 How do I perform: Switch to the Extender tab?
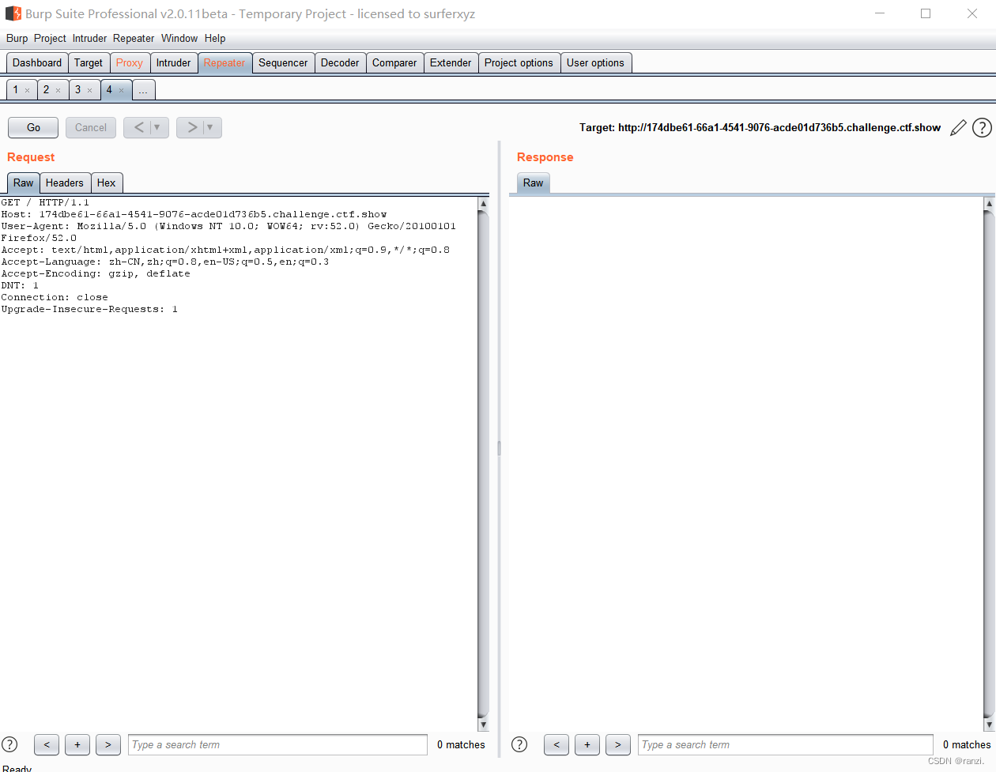coord(451,63)
